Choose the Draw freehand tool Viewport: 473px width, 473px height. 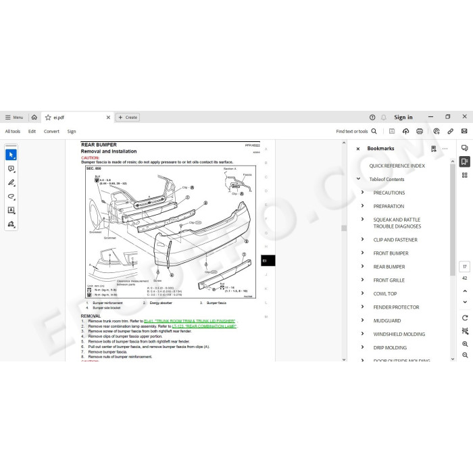11,197
